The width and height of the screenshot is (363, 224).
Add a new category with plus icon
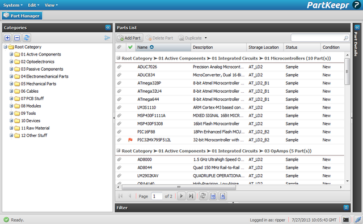pos(7,38)
